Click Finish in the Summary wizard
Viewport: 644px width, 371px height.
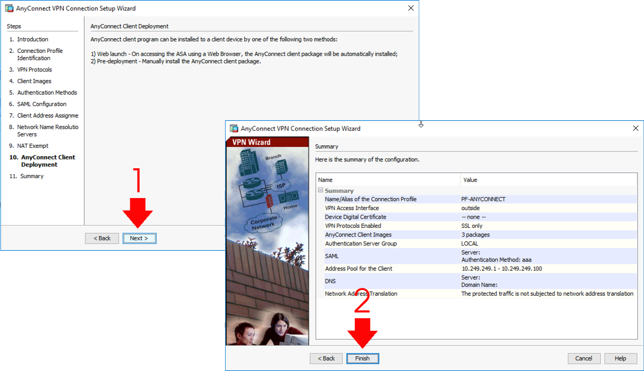(x=362, y=358)
